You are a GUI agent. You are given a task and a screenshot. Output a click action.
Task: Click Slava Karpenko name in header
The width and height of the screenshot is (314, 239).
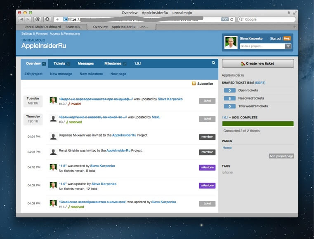click(251, 38)
